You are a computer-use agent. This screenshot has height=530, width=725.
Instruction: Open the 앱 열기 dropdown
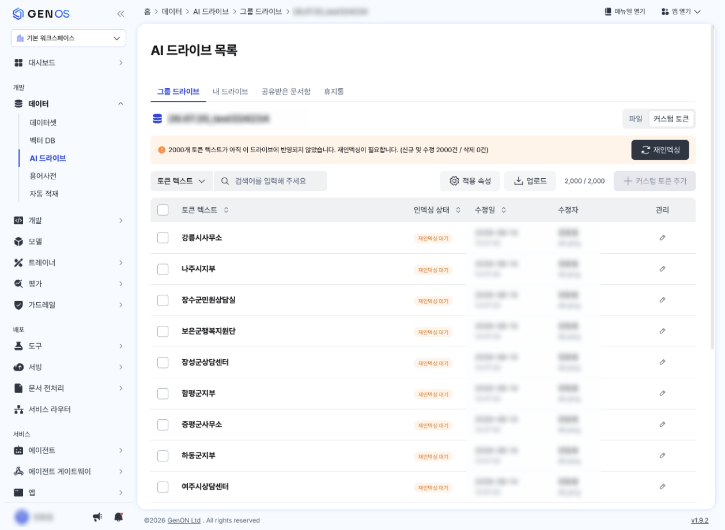tap(681, 12)
